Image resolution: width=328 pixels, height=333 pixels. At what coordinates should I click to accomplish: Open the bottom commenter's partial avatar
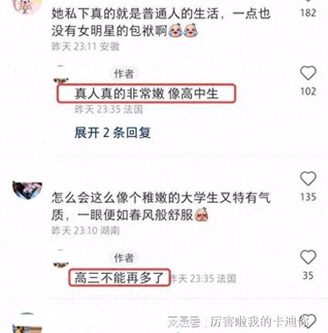(x=27, y=323)
